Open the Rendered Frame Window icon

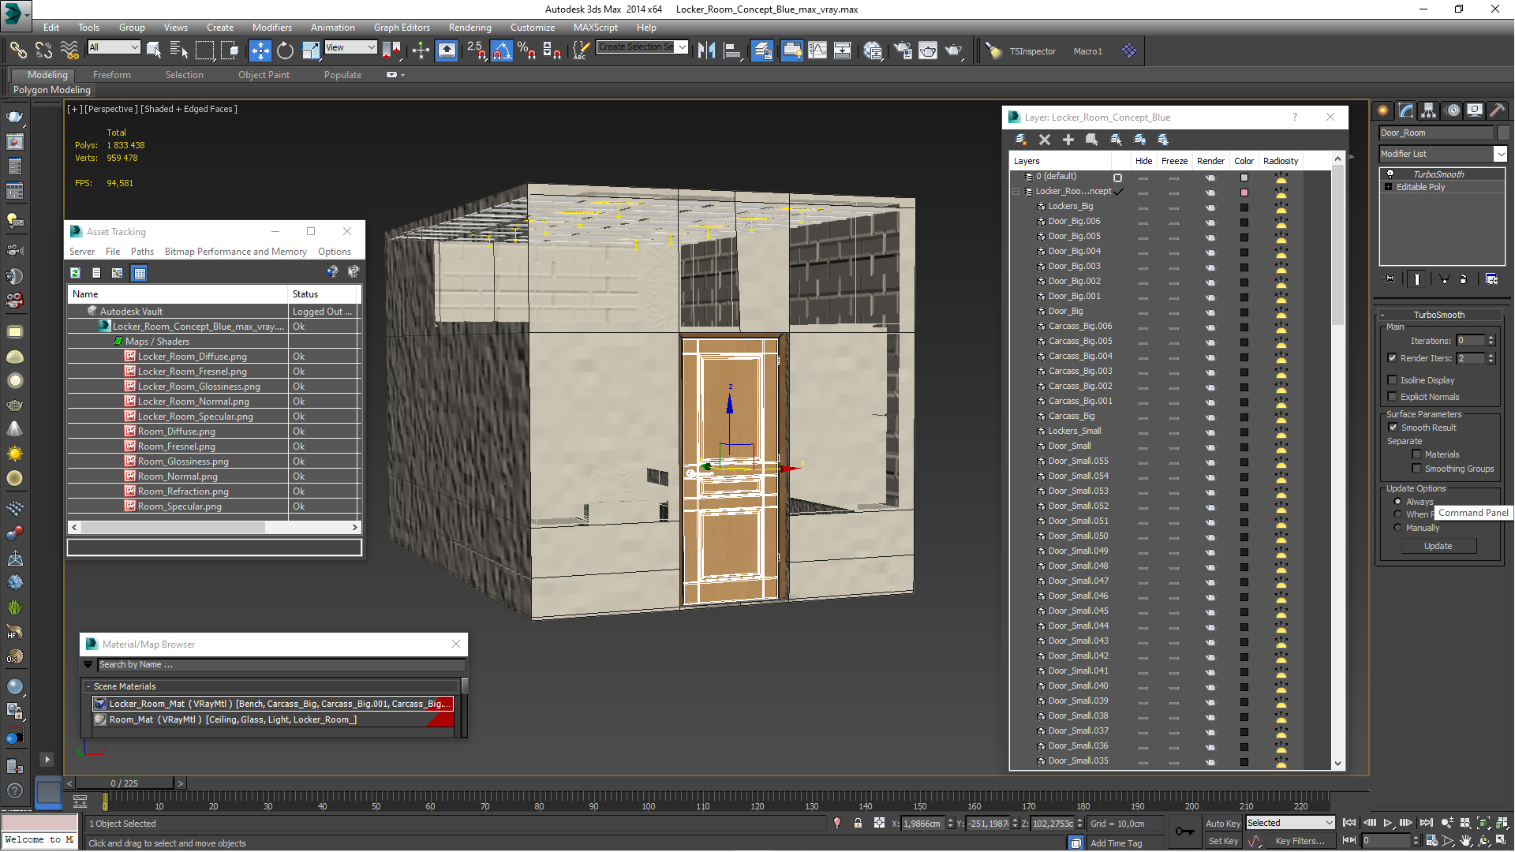[928, 51]
